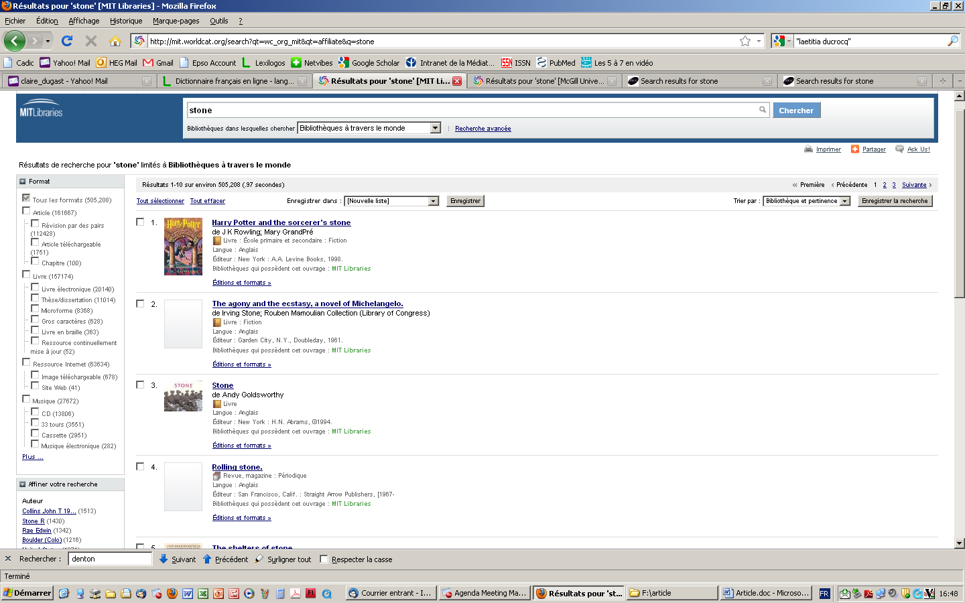The height and width of the screenshot is (603, 965).
Task: Click the vertical scrollbar down arrow
Action: (x=959, y=543)
